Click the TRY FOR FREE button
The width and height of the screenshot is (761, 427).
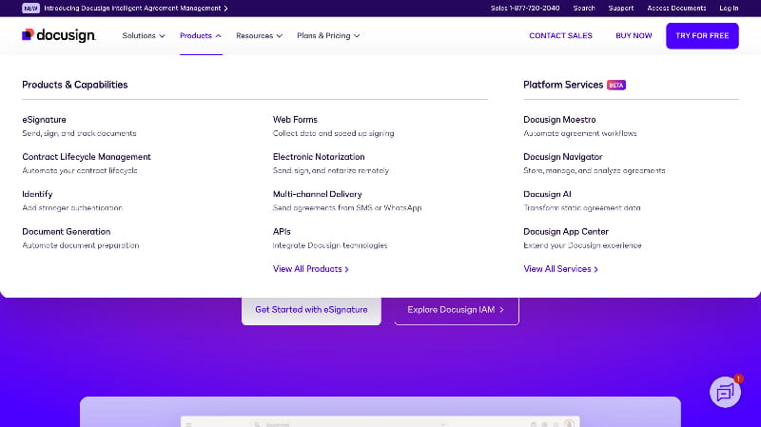[702, 35]
